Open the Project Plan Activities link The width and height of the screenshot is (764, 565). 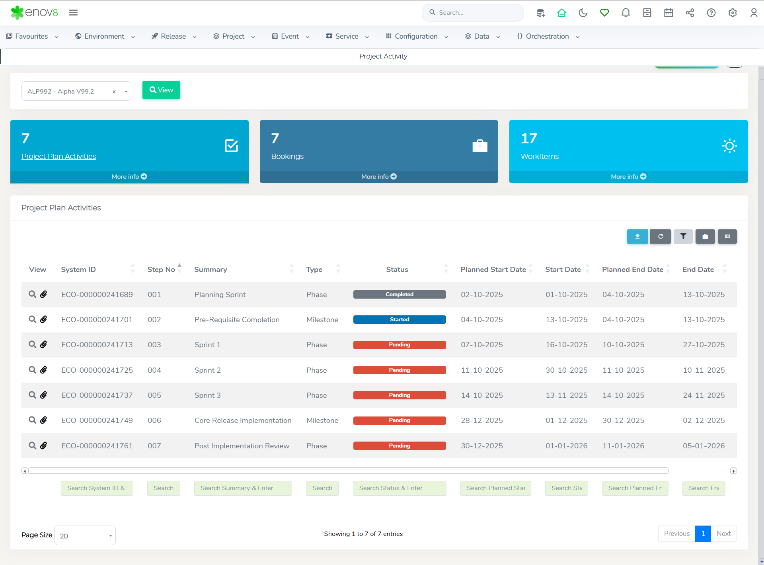(x=58, y=156)
